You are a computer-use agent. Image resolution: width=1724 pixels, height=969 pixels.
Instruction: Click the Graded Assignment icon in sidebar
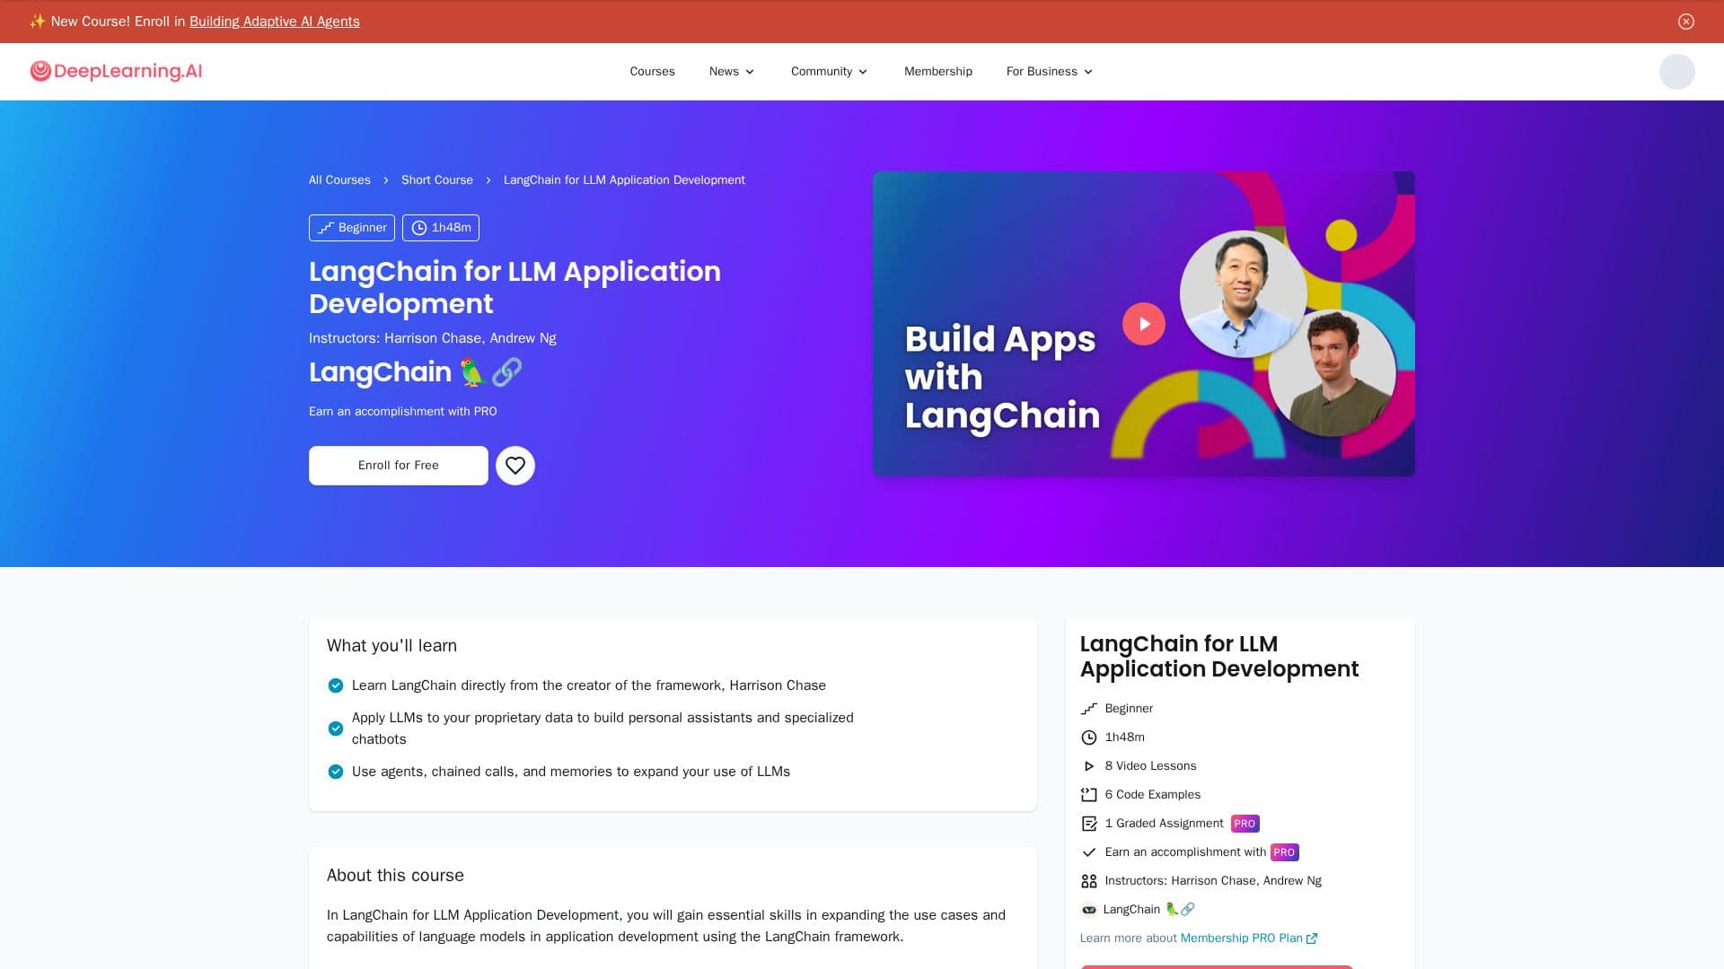pos(1088,824)
